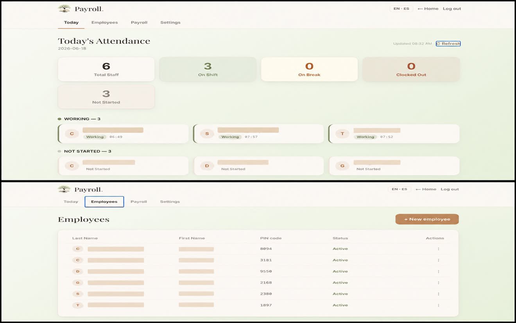Open actions menu for PIN 9550 row
Image resolution: width=516 pixels, height=323 pixels.
438,271
